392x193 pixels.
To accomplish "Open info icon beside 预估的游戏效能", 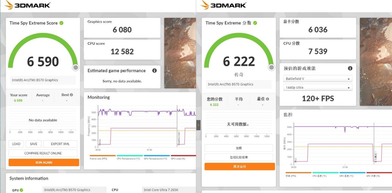I will (x=350, y=68).
